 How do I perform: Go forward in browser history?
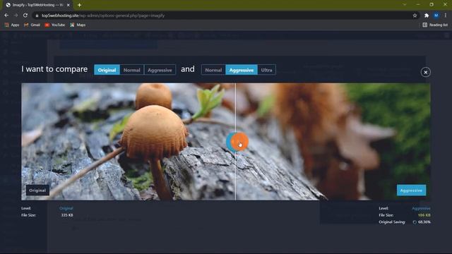16,16
